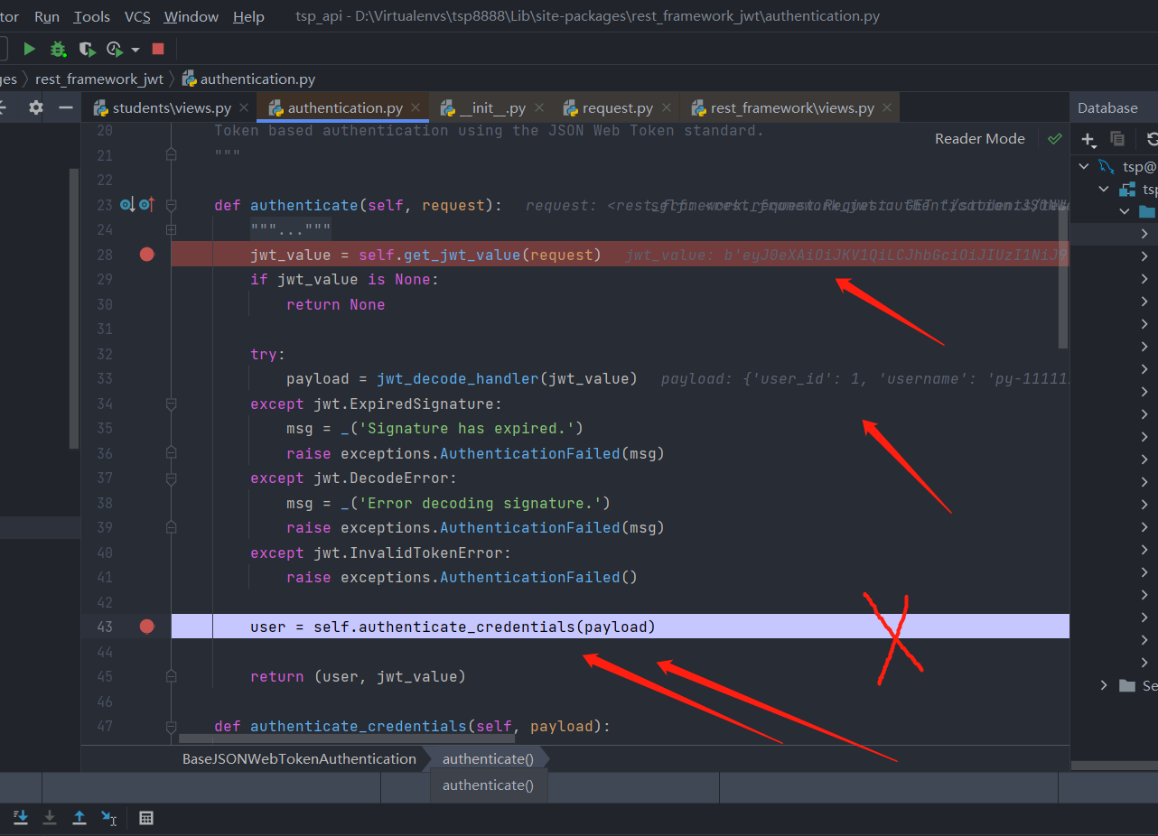Screen dimensions: 1158x836
Task: Select the schema icon in the Database tree
Action: tap(1127, 190)
